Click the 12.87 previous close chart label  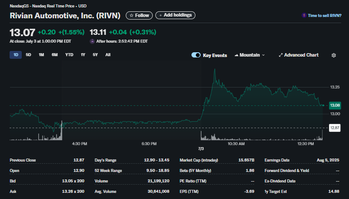point(335,128)
